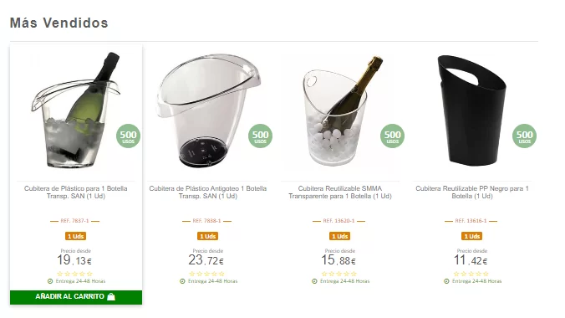This screenshot has width=565, height=318.
Task: Click the star rating under 11,42€ price
Action: pyautogui.click(x=471, y=274)
